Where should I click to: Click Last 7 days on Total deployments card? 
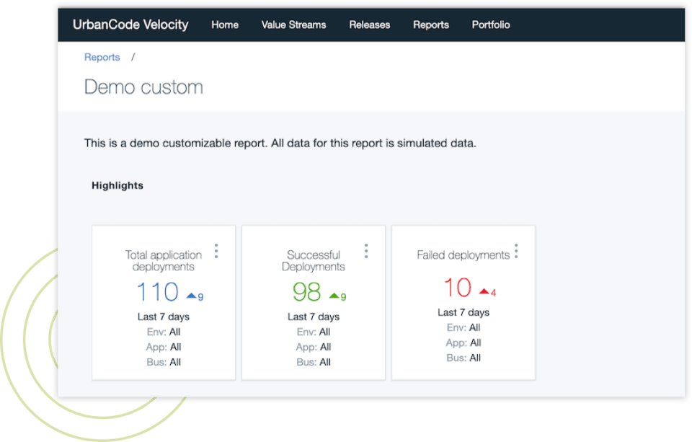coord(164,317)
